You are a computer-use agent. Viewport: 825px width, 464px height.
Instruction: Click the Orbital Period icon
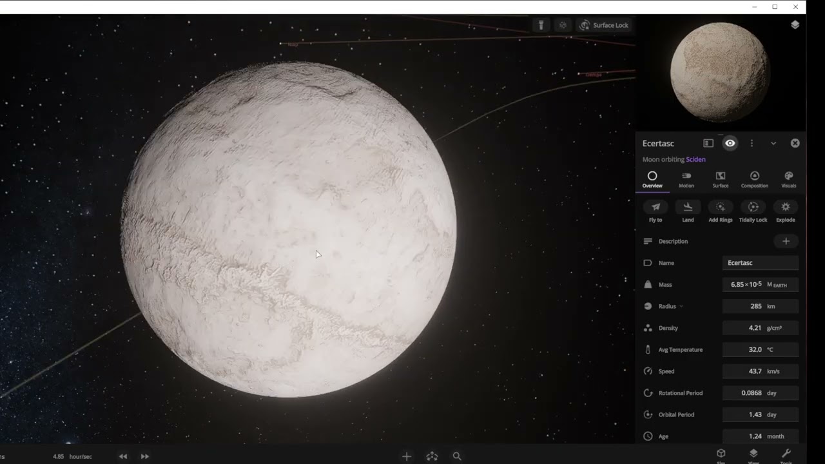(648, 414)
